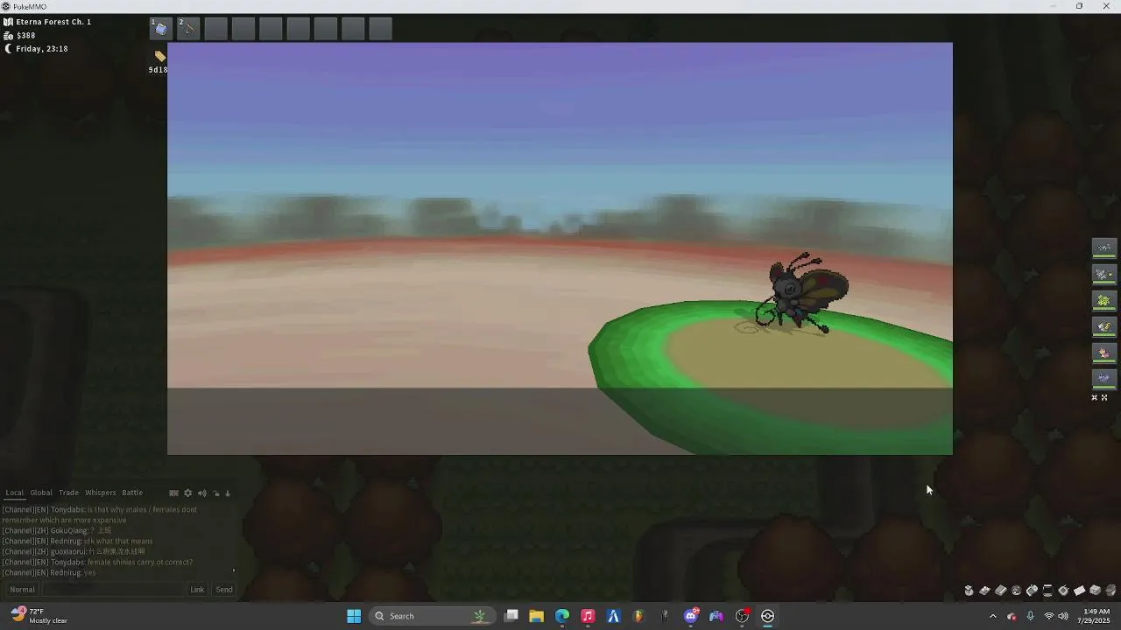Click the taskbar Search box
The height and width of the screenshot is (630, 1121).
point(432,616)
